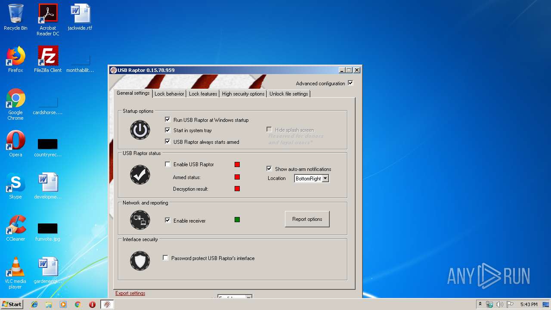Open the Start menu
The height and width of the screenshot is (310, 551).
[12, 304]
